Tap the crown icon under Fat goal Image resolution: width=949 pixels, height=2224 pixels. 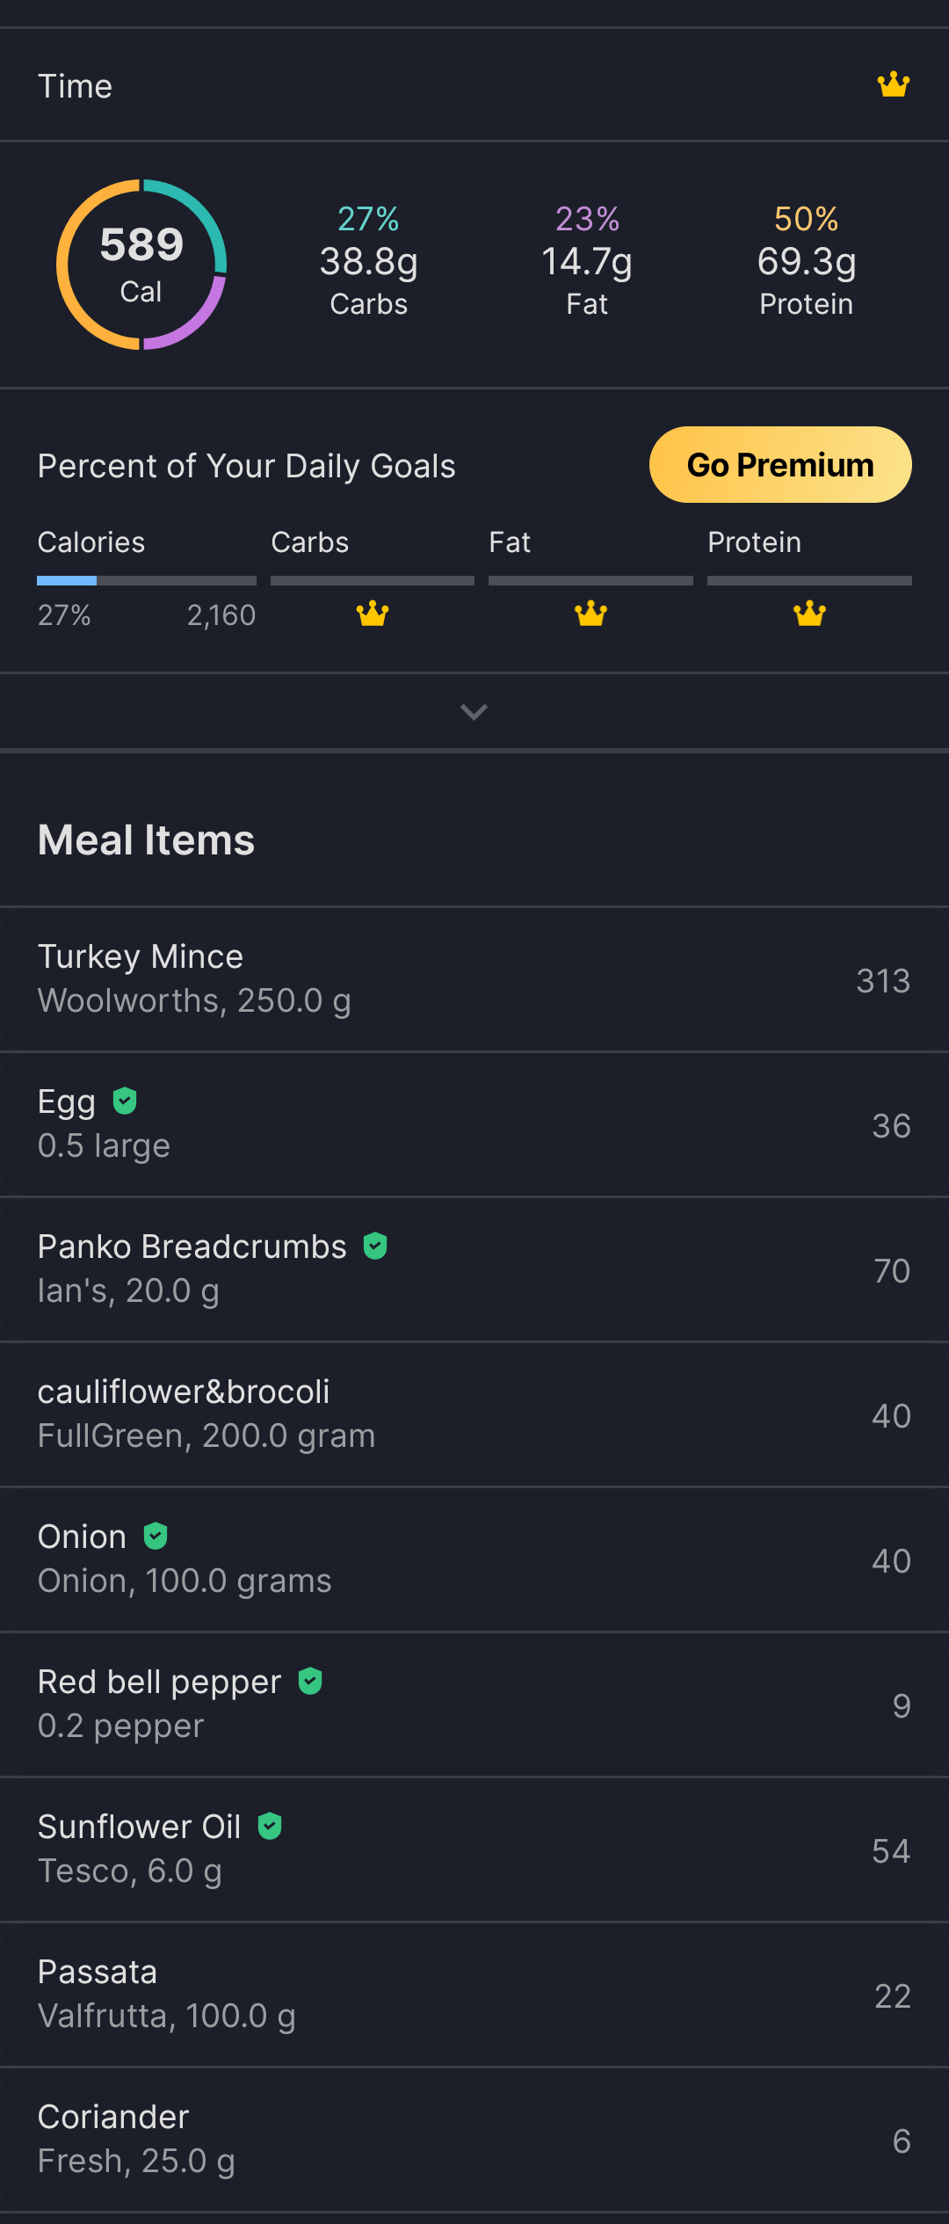(x=590, y=613)
